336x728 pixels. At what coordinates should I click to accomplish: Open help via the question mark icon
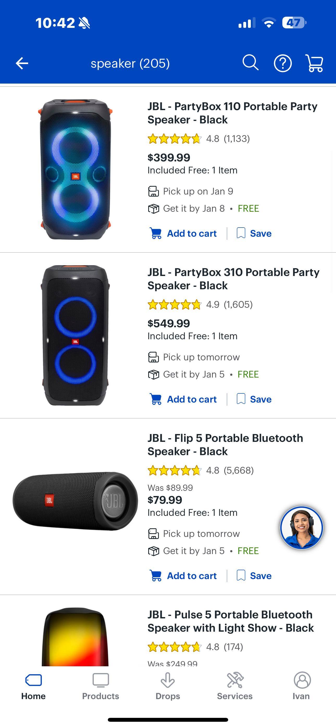pyautogui.click(x=283, y=63)
